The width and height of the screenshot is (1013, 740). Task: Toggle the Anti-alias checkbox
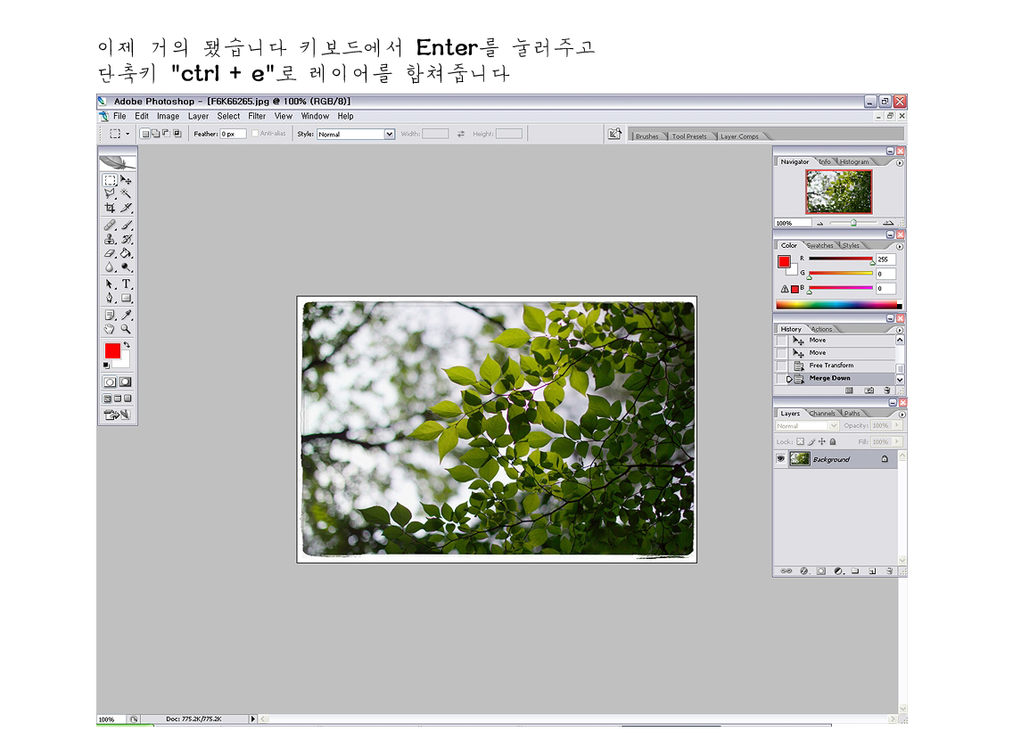(x=255, y=134)
